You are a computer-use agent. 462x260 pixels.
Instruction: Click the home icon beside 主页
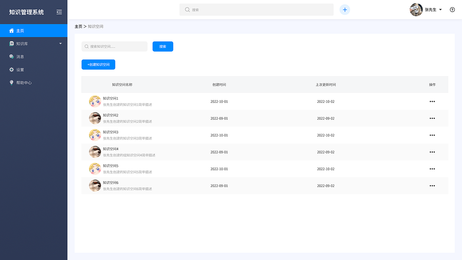pos(12,31)
